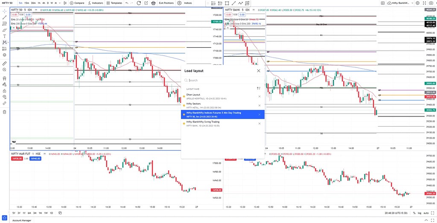Screen dimensions: 437x223
Task: Take a chart snapshot with camera icon
Action: click(x=431, y=3)
